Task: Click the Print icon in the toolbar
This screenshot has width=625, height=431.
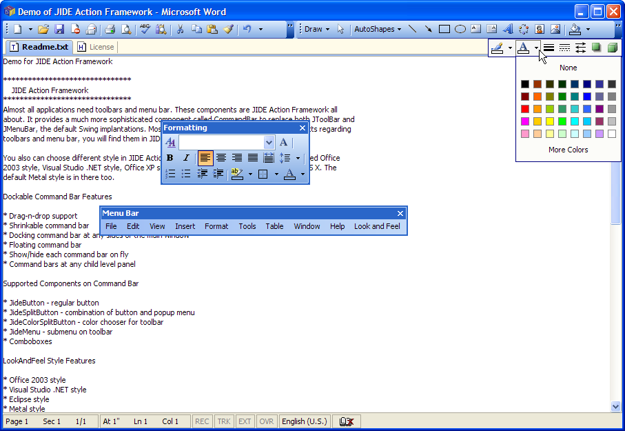Action: point(110,29)
